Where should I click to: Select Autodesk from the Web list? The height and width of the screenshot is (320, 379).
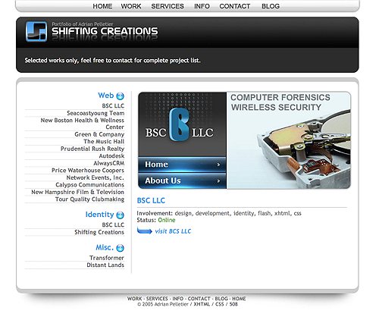coord(111,156)
